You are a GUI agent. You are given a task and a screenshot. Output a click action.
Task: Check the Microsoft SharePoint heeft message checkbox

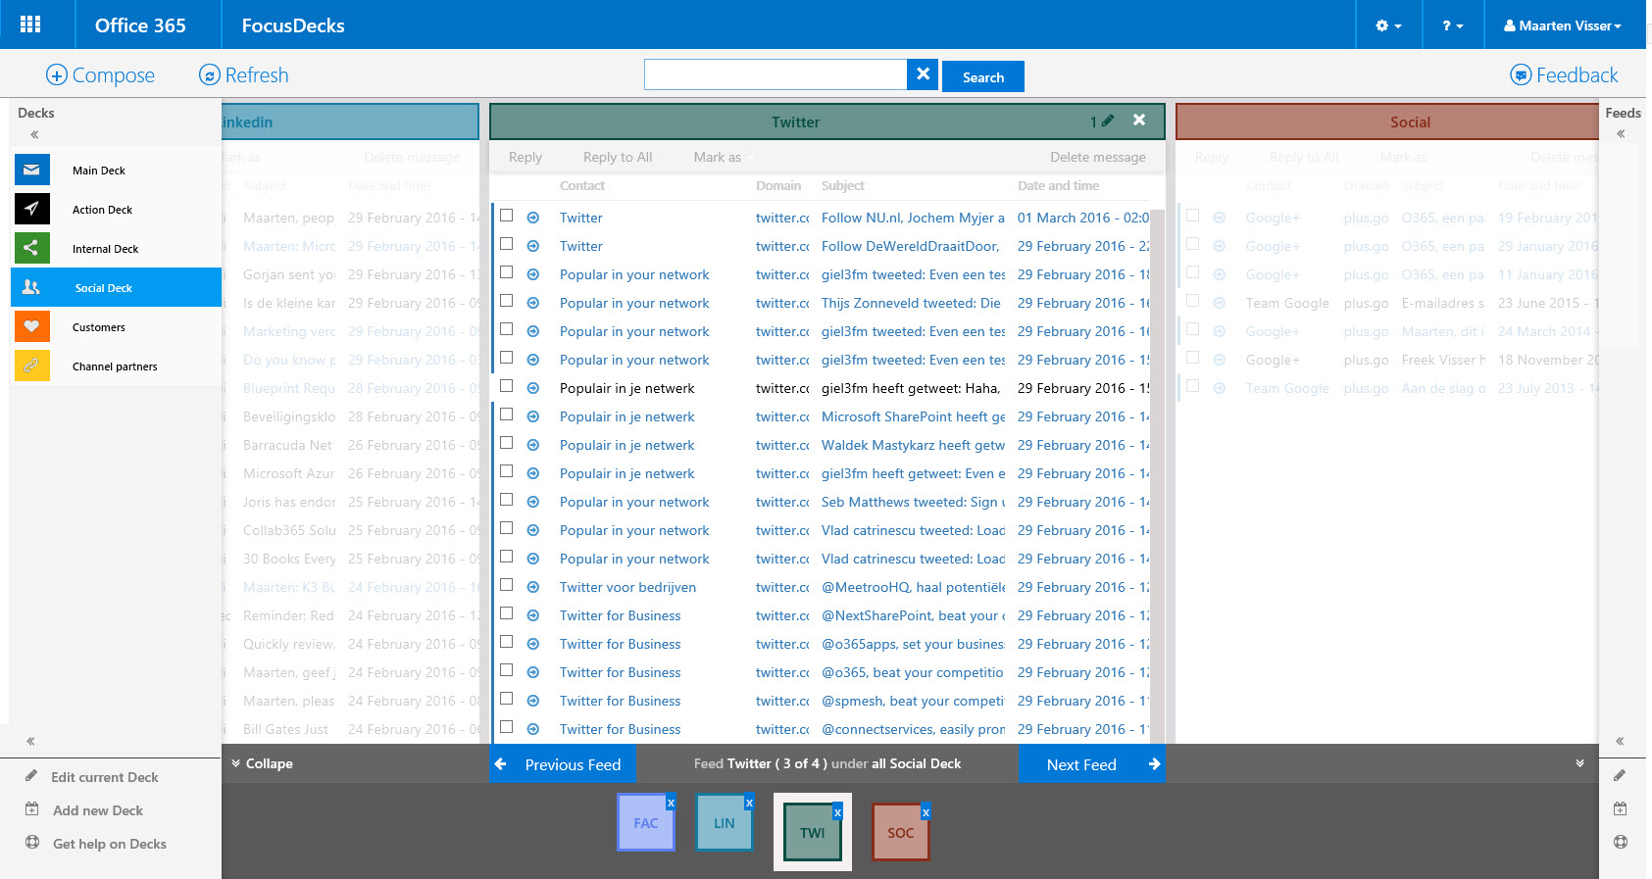(x=507, y=415)
